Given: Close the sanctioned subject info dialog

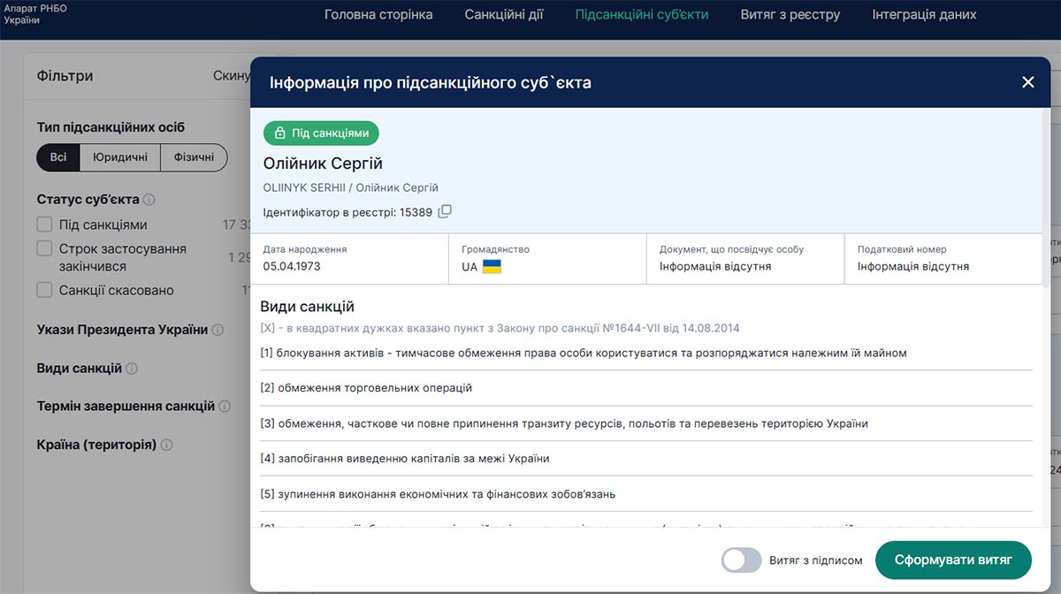Looking at the screenshot, I should pyautogui.click(x=1027, y=82).
